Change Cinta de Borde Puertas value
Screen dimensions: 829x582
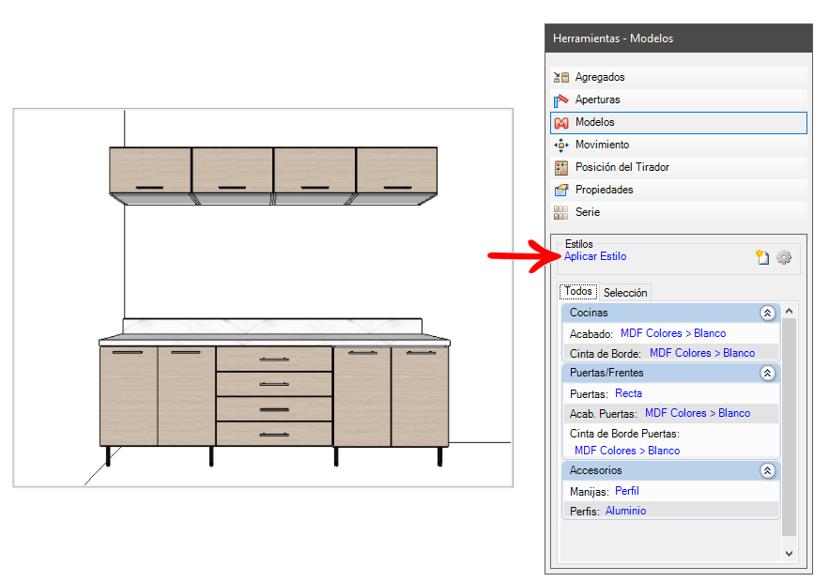(x=627, y=451)
